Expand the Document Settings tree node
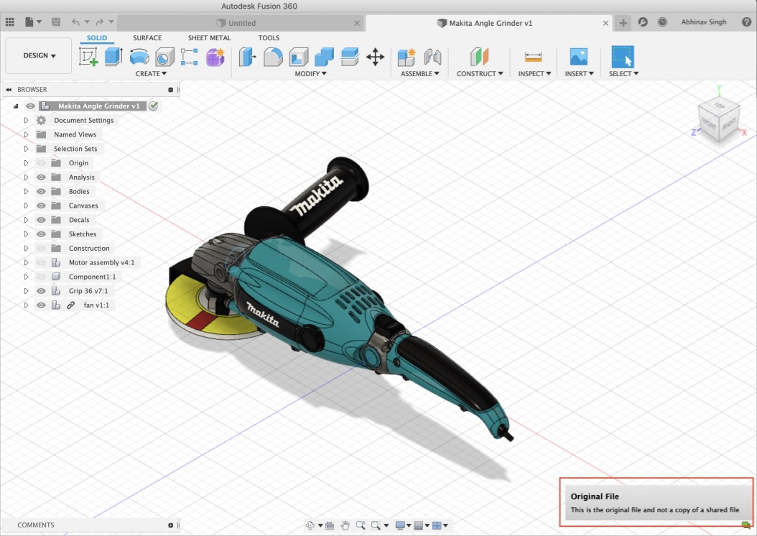Viewport: 757px width, 536px height. coord(26,120)
